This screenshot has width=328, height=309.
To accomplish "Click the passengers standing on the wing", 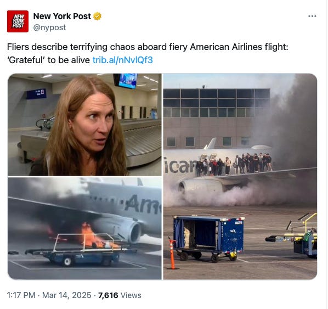I will point(234,164).
